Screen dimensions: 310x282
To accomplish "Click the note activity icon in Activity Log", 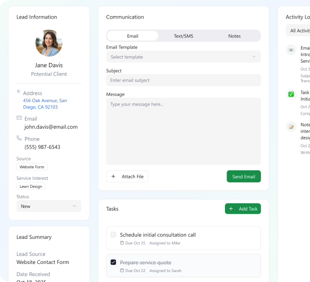I will [291, 127].
